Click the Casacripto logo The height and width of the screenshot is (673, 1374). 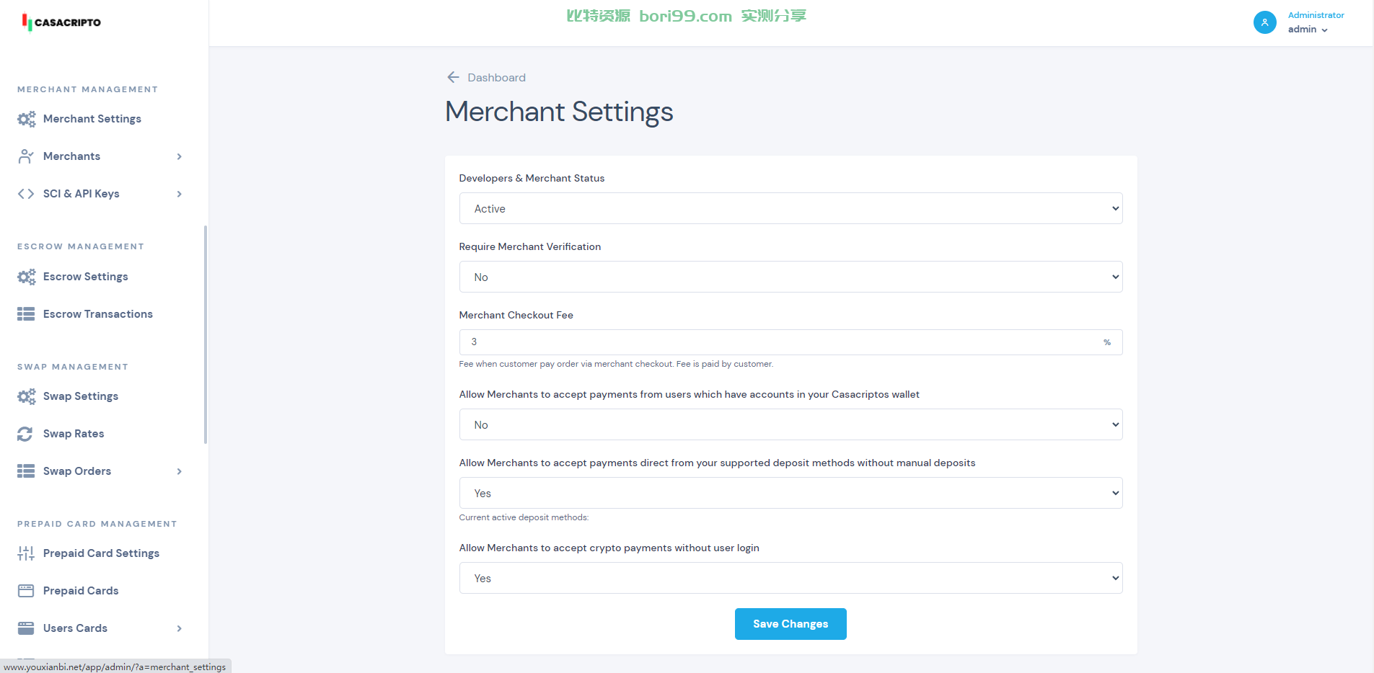(x=61, y=22)
